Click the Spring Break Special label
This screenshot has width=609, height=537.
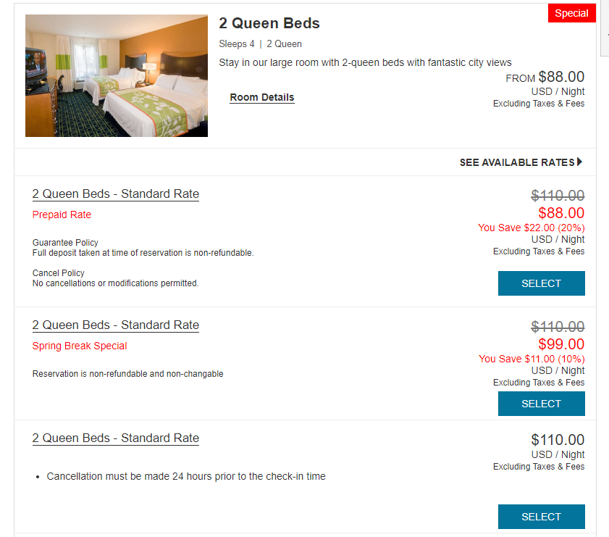[x=80, y=346]
